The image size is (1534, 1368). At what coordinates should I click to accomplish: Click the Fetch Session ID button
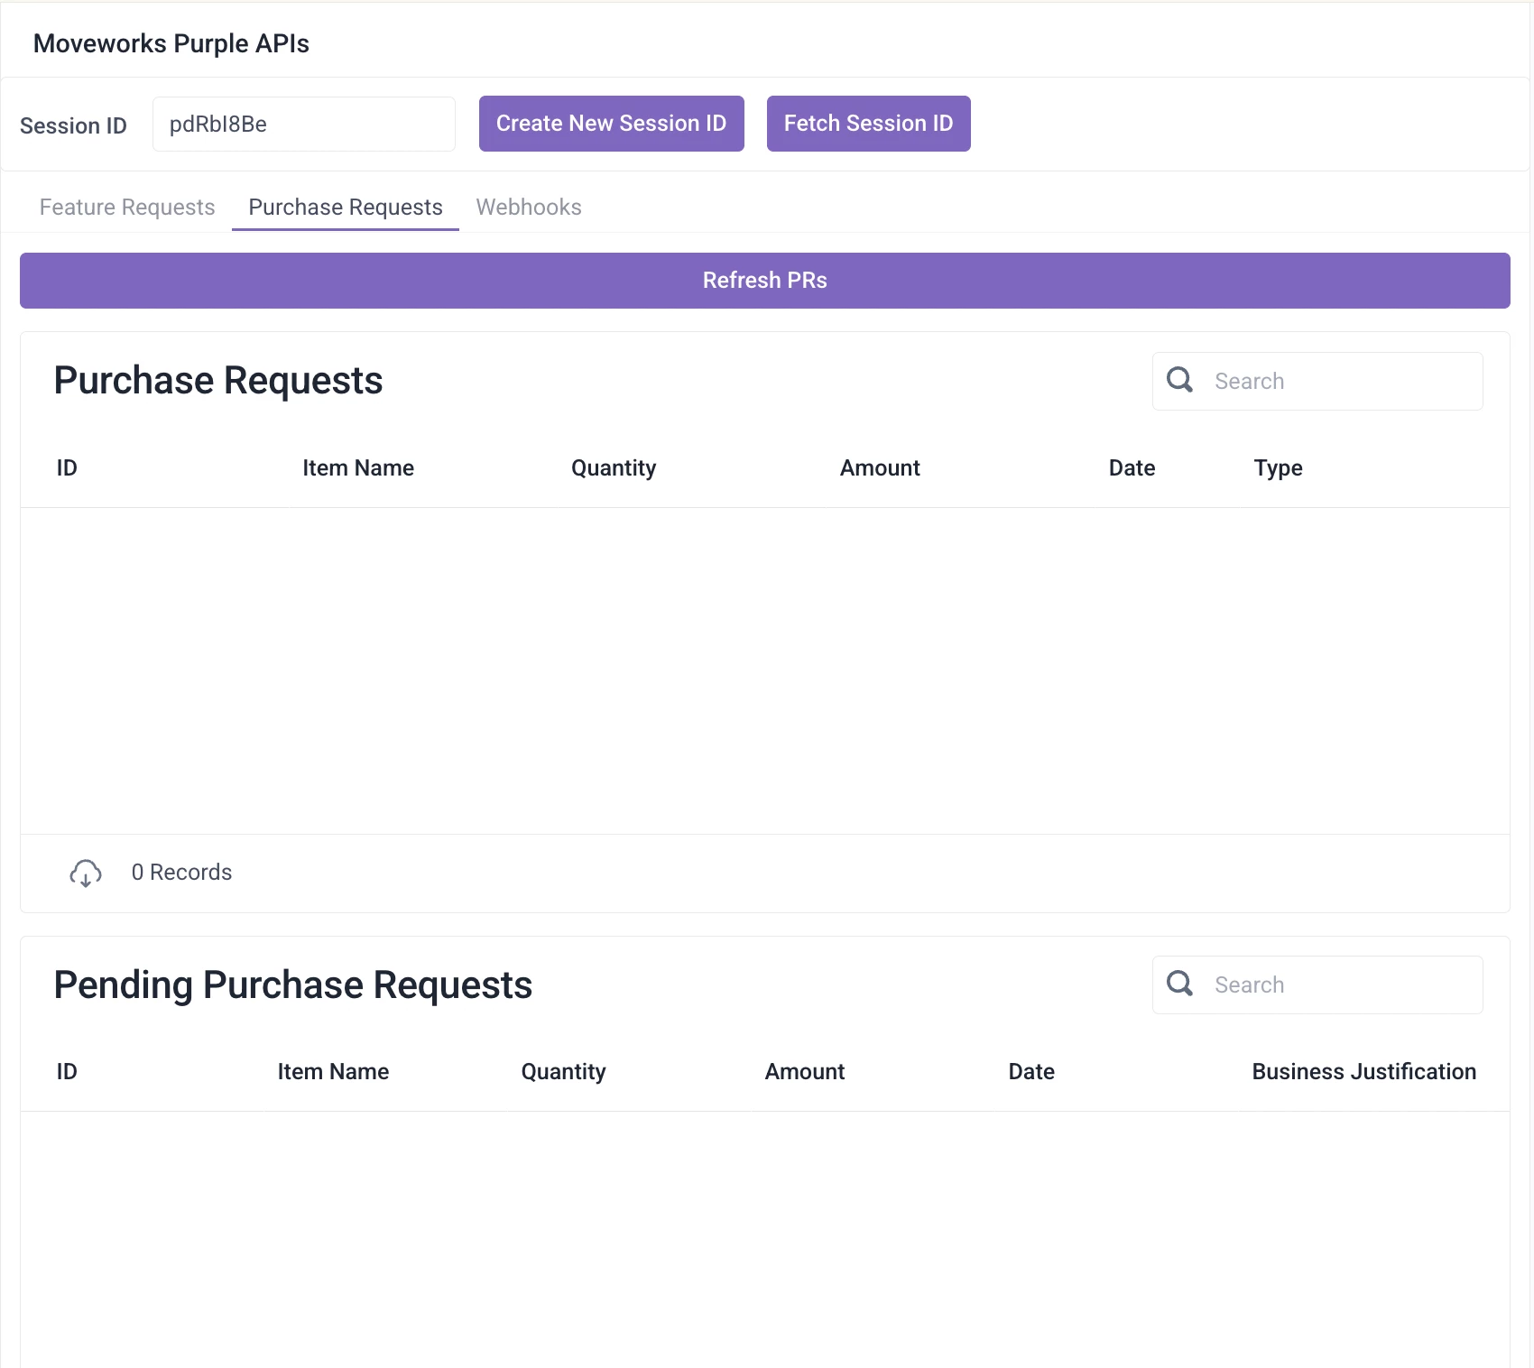[x=869, y=124]
